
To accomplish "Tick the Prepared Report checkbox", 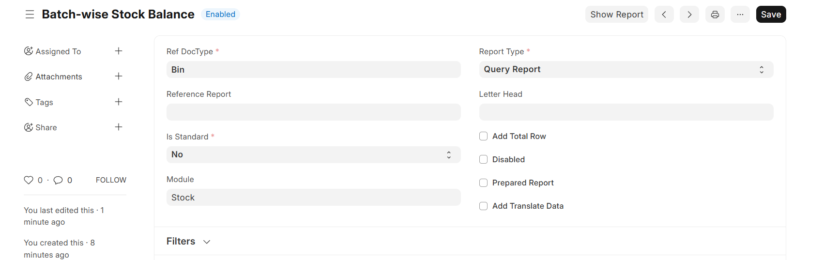I will [483, 183].
